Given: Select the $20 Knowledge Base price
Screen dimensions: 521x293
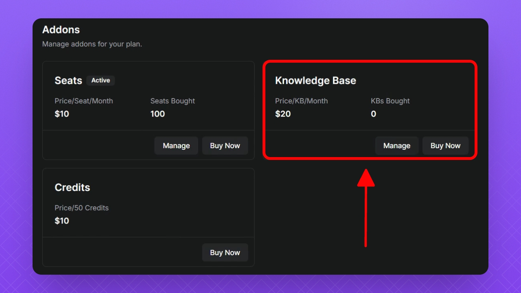Looking at the screenshot, I should point(283,114).
